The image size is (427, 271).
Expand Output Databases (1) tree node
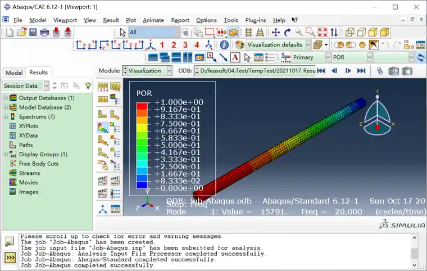[6, 98]
